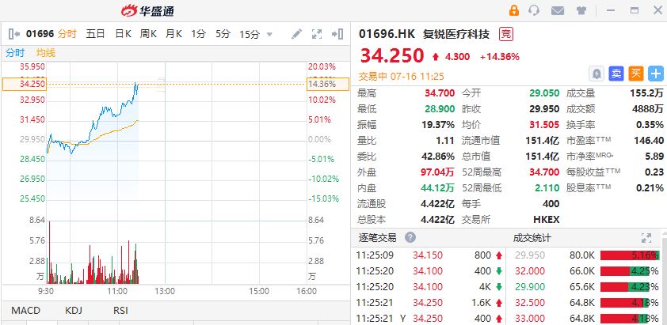
Task: Open customer service headset icon
Action: 534,10
